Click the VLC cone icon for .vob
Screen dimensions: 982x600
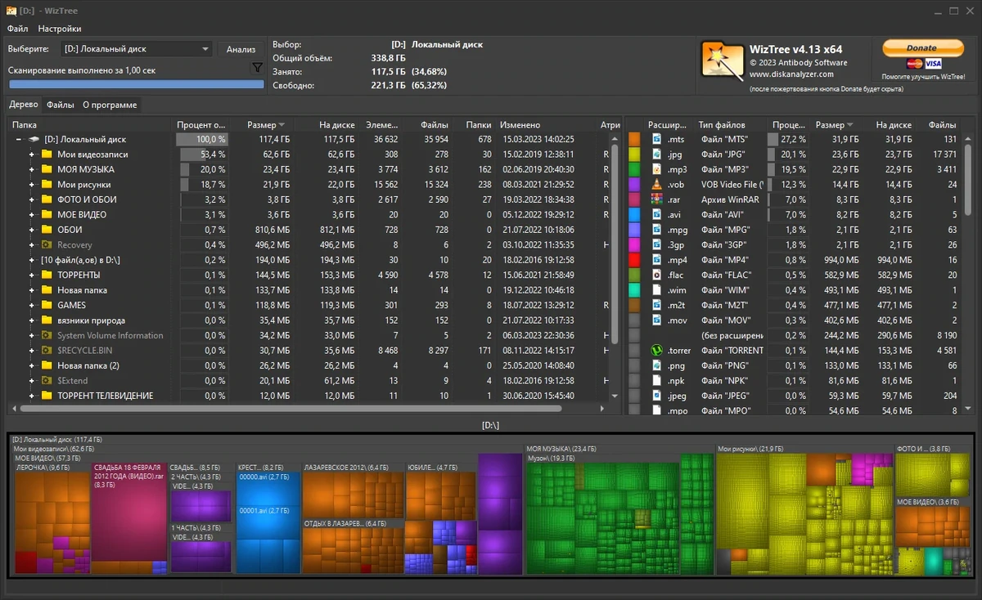coord(656,184)
